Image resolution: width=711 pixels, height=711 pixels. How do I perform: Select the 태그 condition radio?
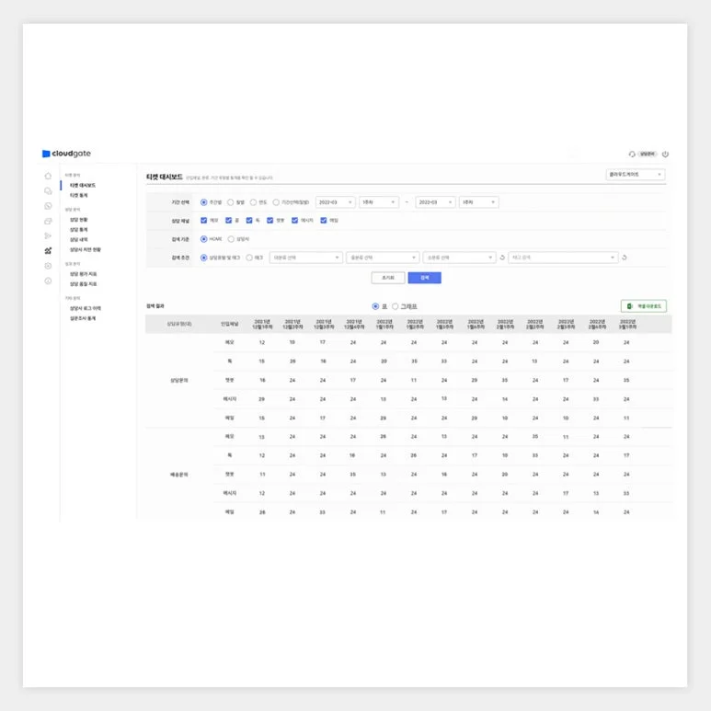tap(249, 258)
